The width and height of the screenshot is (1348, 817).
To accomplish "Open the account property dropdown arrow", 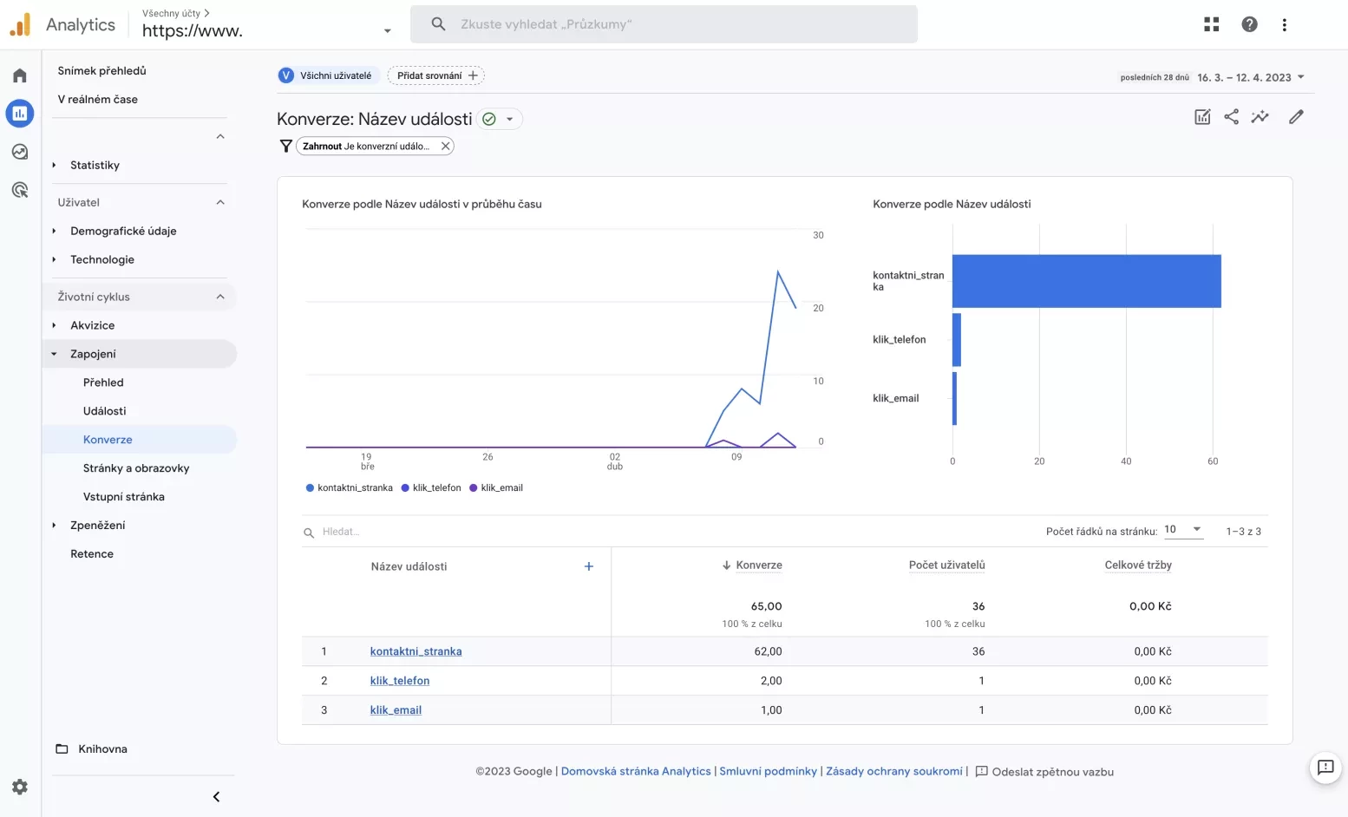I will pyautogui.click(x=387, y=31).
